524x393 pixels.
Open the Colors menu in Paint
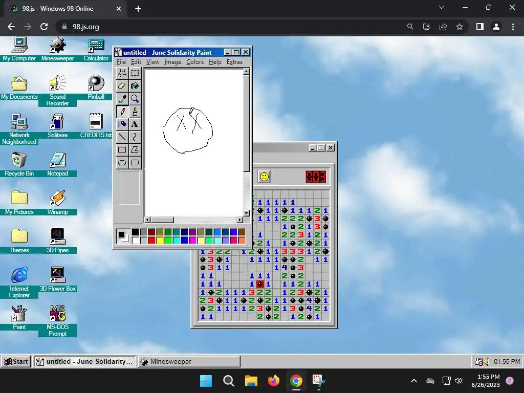(195, 62)
